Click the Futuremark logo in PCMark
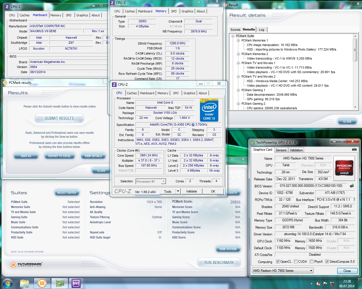The image size is (362, 289). [x=26, y=265]
